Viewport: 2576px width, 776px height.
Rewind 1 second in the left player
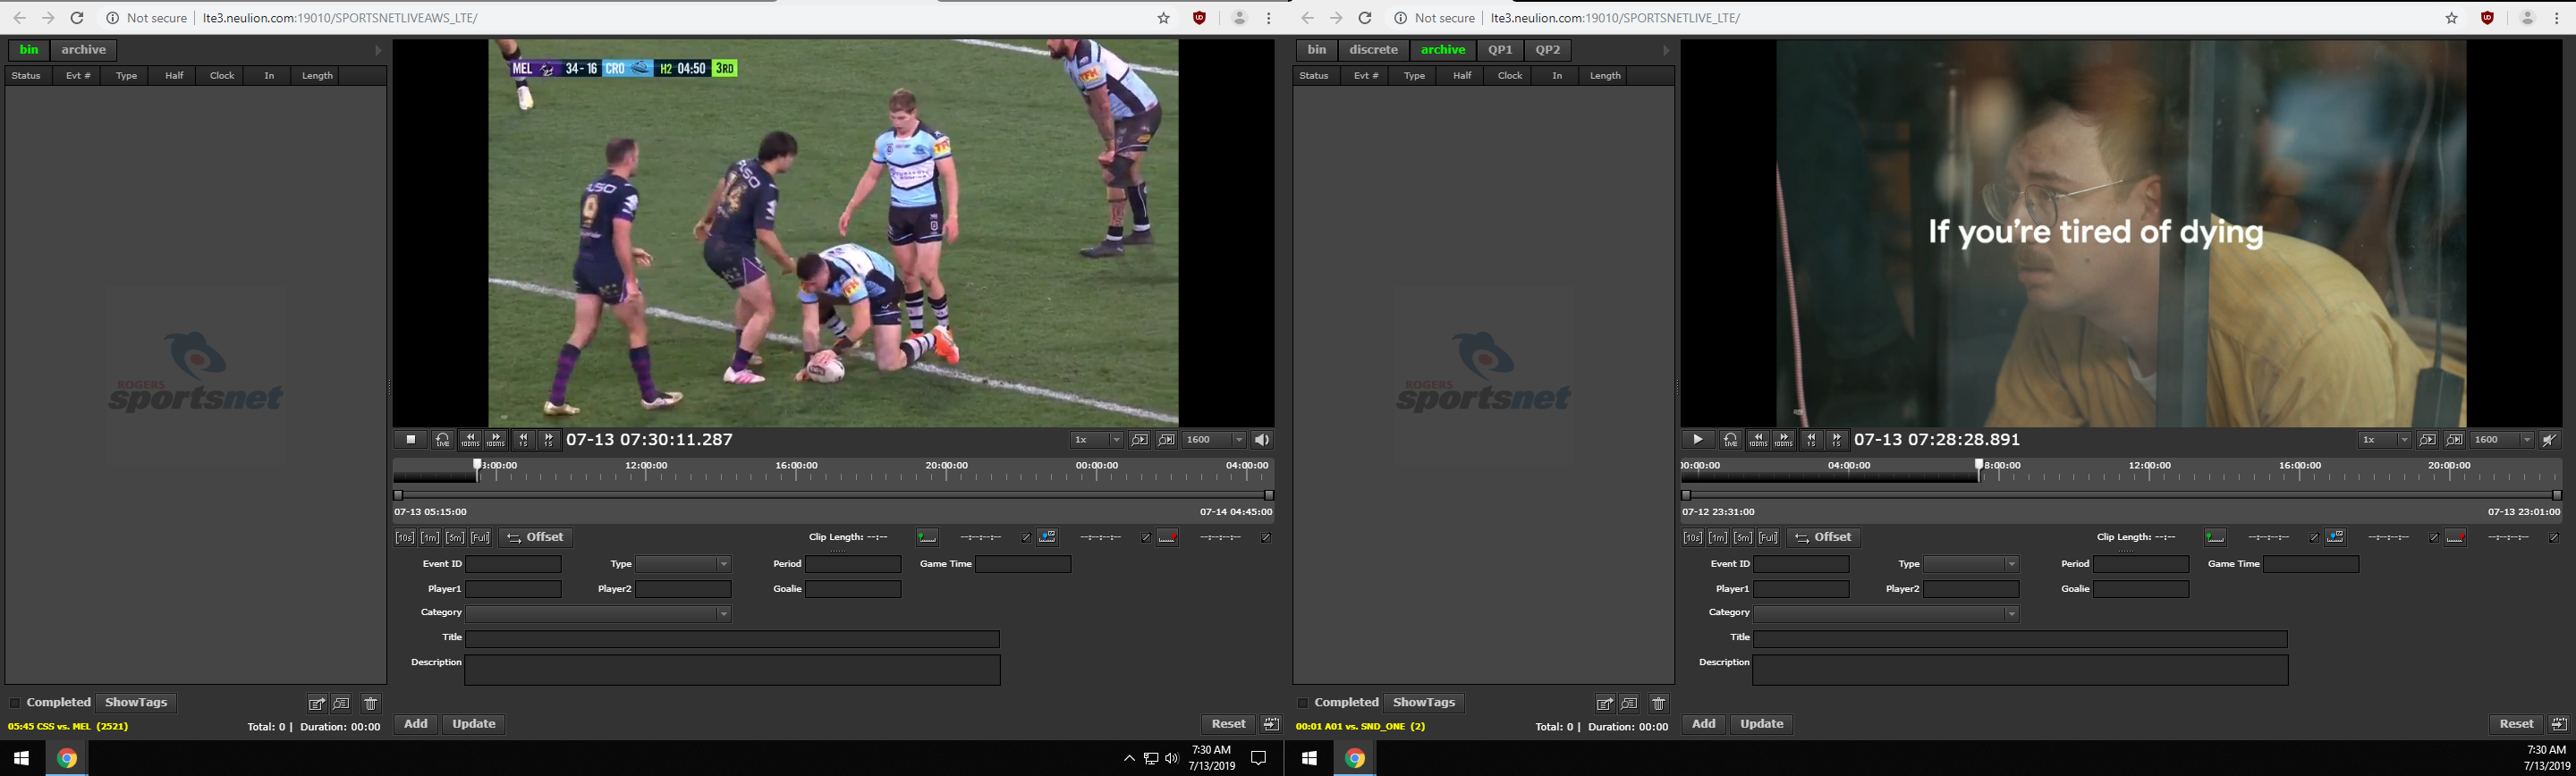[x=523, y=440]
